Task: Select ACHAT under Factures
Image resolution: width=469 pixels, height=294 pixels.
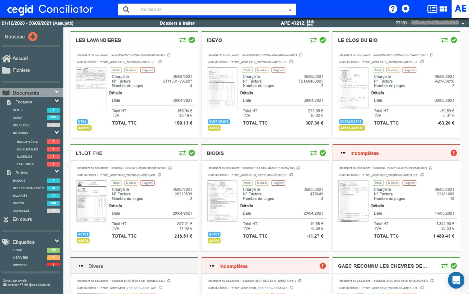Action: point(18,117)
